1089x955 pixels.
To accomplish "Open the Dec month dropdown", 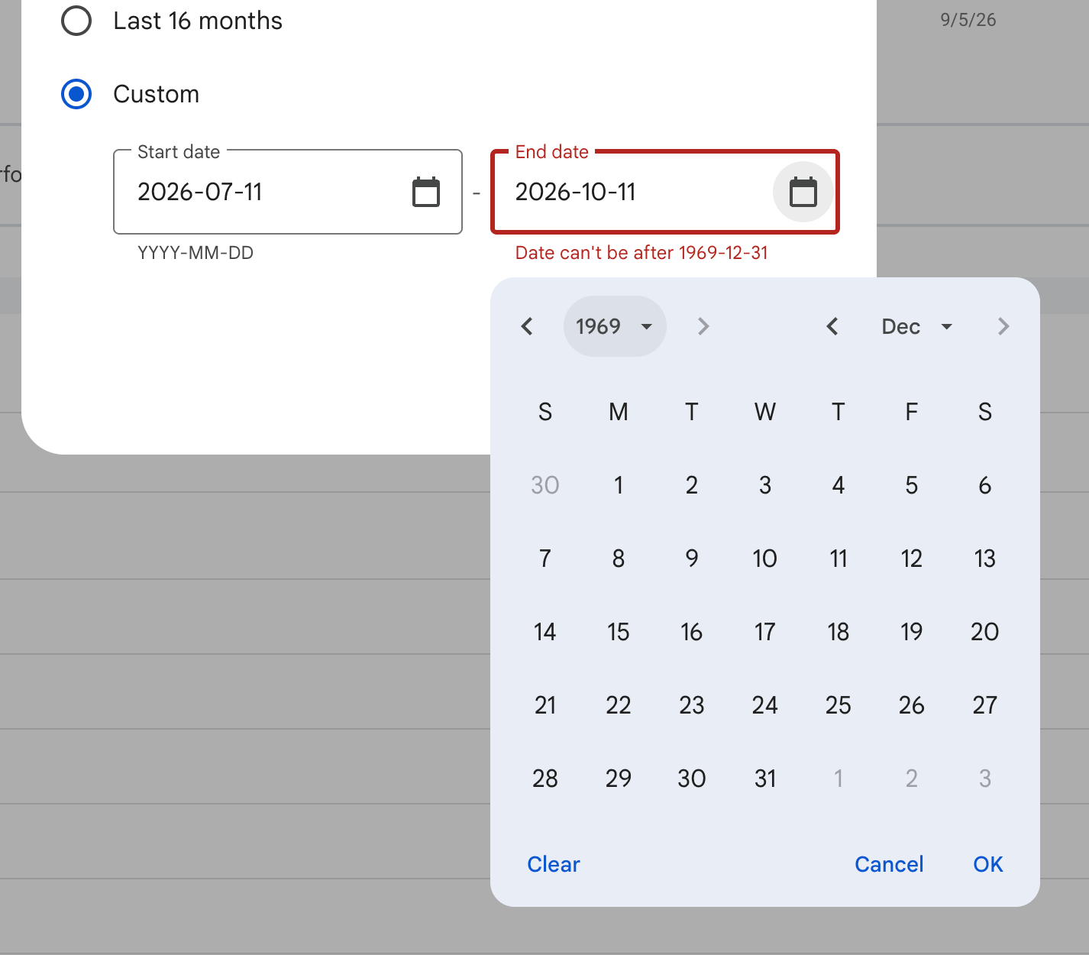I will point(917,326).
